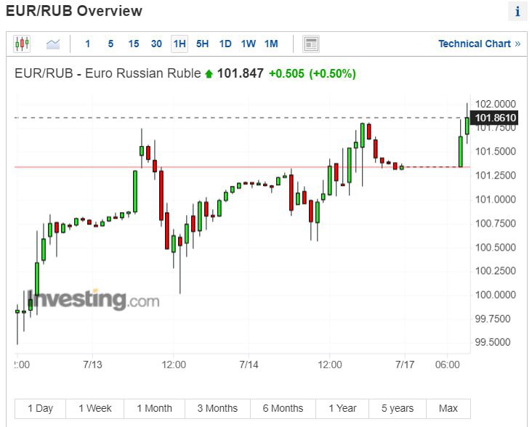The width and height of the screenshot is (532, 427).
Task: Set the interval to 5 minutes
Action: click(x=110, y=44)
